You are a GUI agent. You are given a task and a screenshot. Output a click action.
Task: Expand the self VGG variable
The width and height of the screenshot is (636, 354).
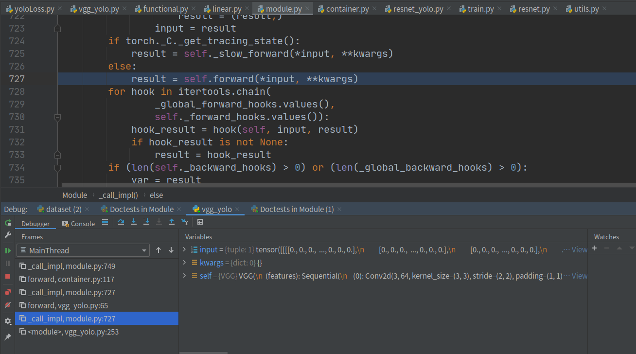click(x=185, y=276)
